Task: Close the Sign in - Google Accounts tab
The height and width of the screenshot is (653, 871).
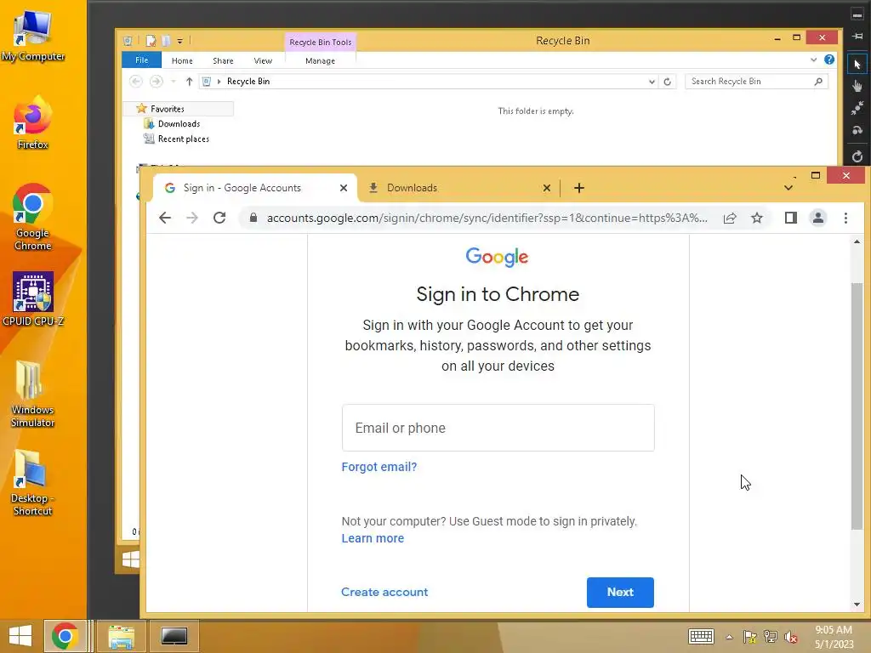Action: 344,188
